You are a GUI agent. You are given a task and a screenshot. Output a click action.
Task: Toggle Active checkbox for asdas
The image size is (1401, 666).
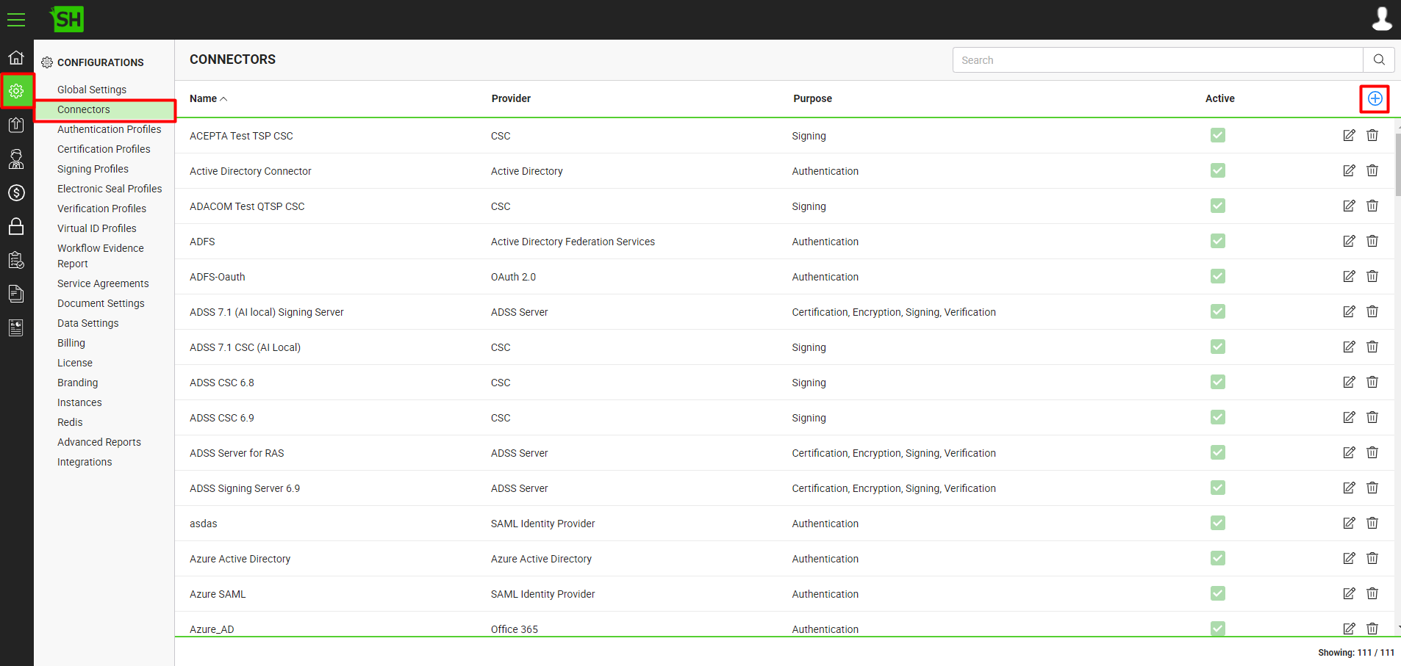(1218, 523)
